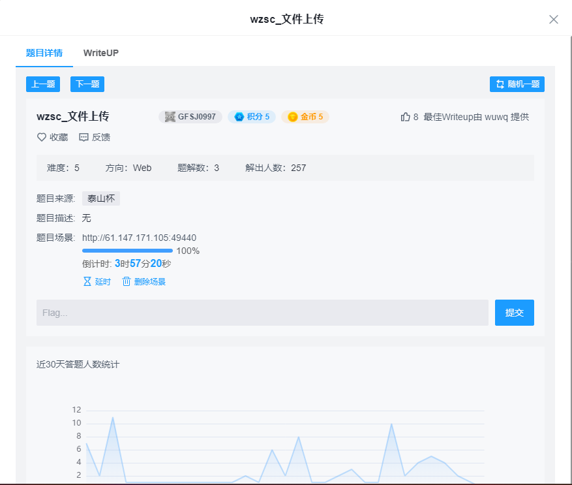This screenshot has height=485, width=572.
Task: Click inside the Flag input field
Action: coord(261,312)
